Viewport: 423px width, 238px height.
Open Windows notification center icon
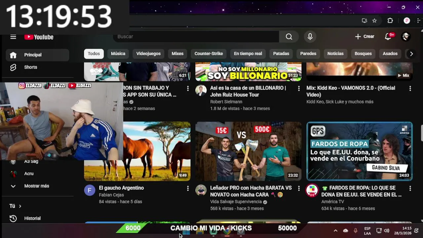point(416,230)
